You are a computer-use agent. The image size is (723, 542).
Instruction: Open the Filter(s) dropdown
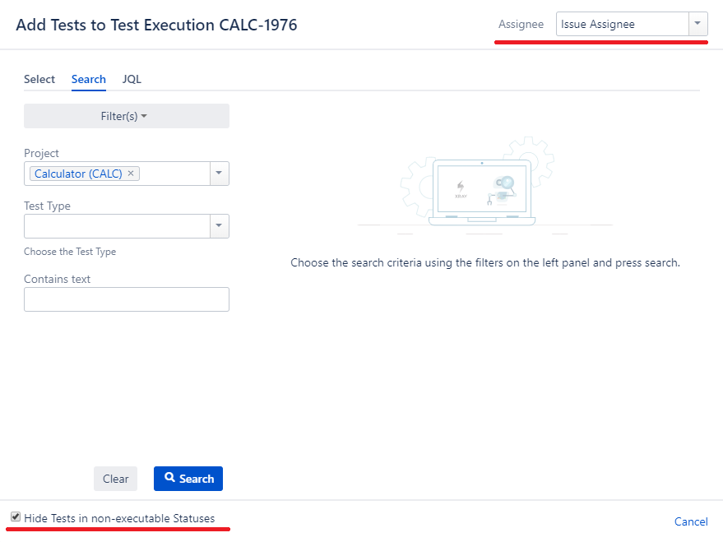pos(127,116)
